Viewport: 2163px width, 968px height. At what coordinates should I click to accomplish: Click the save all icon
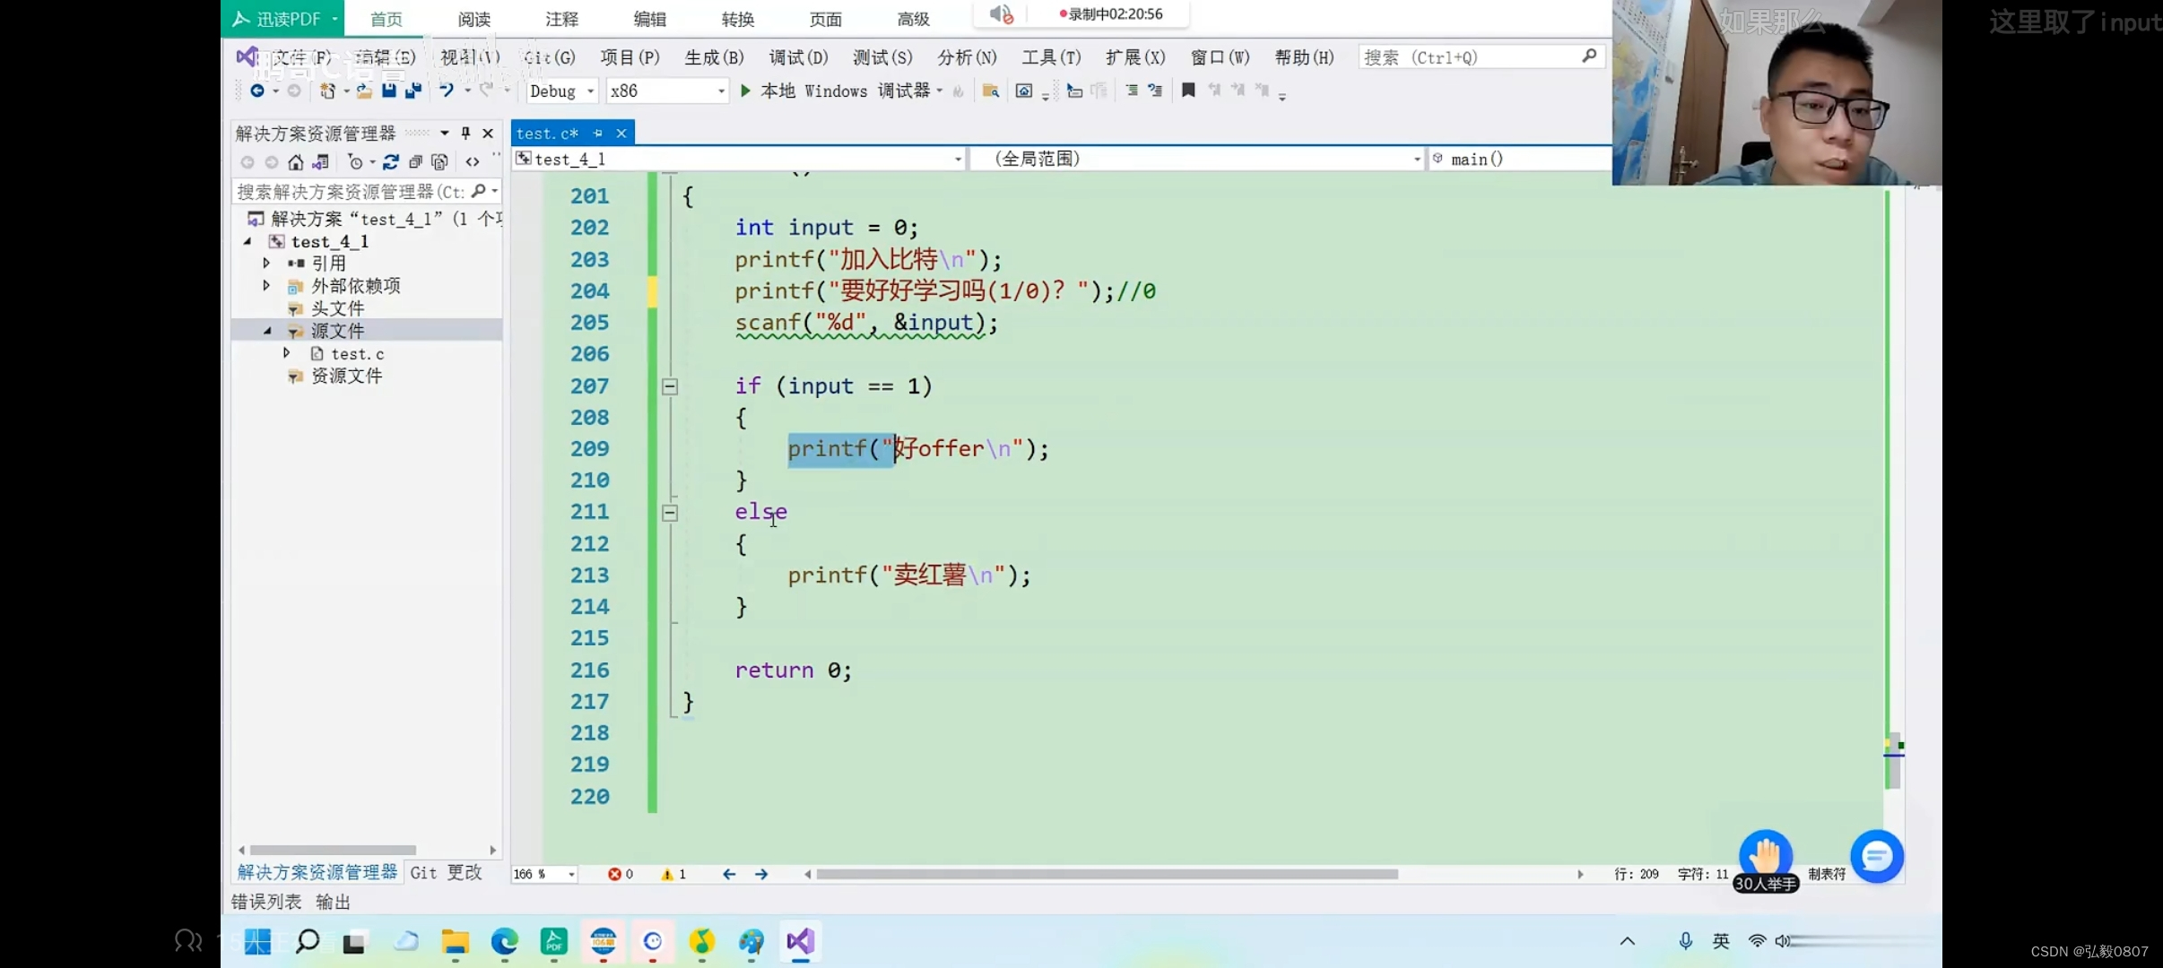pyautogui.click(x=413, y=91)
